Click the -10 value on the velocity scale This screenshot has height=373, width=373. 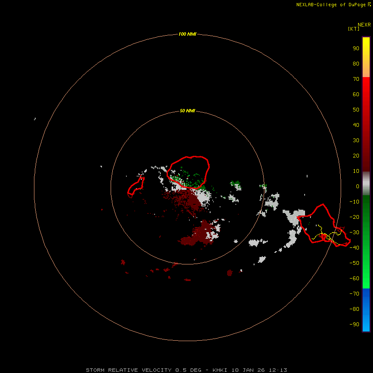(x=354, y=202)
